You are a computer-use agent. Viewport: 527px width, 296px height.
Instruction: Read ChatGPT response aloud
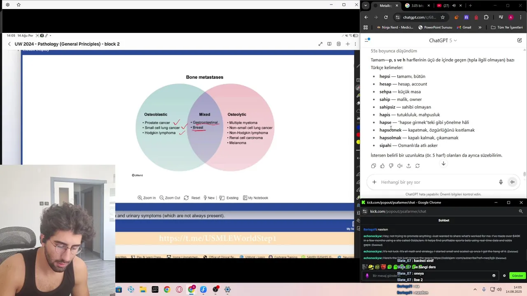400,166
